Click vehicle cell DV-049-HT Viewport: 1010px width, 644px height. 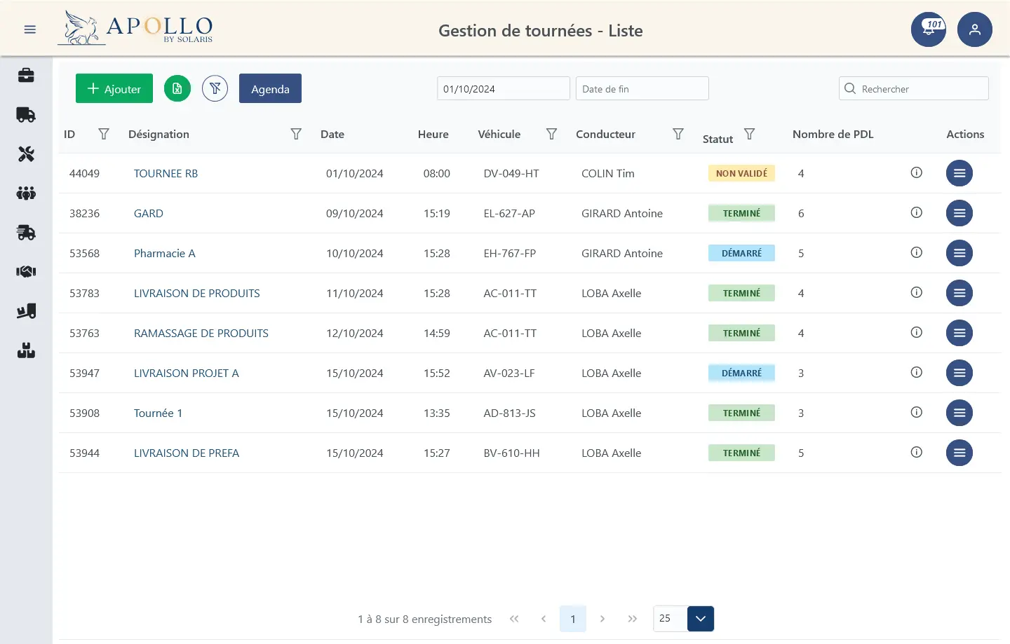[x=511, y=173]
